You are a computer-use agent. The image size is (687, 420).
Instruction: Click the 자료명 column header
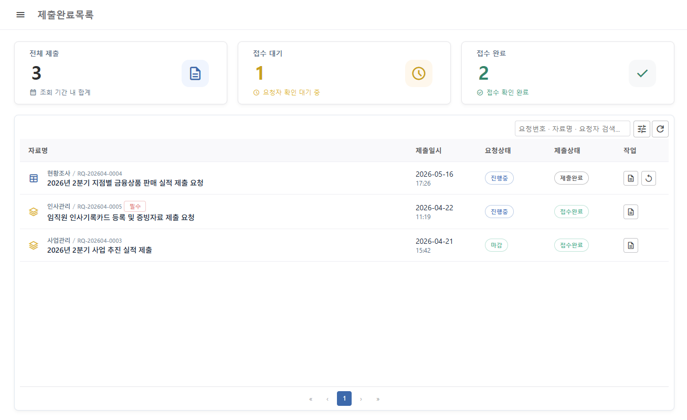pyautogui.click(x=38, y=150)
